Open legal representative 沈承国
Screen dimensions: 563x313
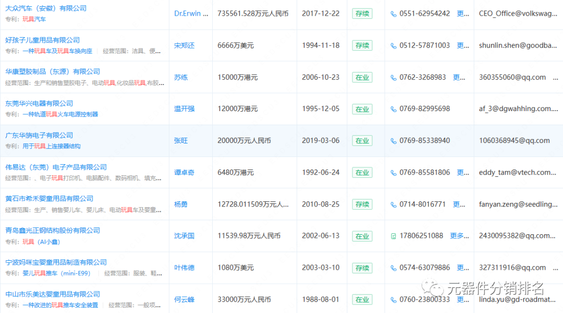coord(184,236)
